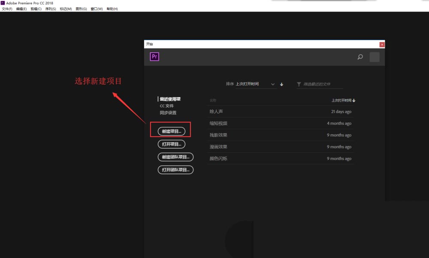The width and height of the screenshot is (429, 258).
Task: Open recent project 残影效果
Action: tap(281, 135)
